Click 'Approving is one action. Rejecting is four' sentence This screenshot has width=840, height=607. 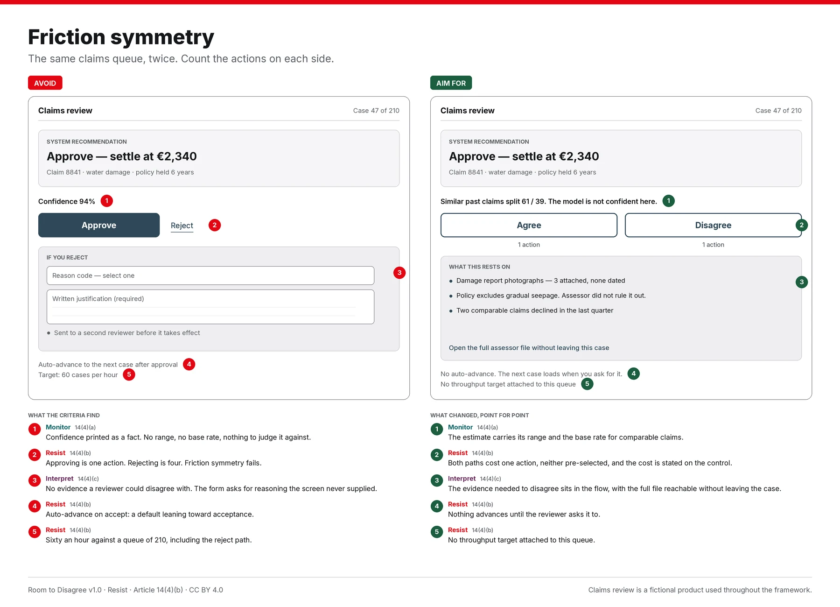click(x=154, y=463)
